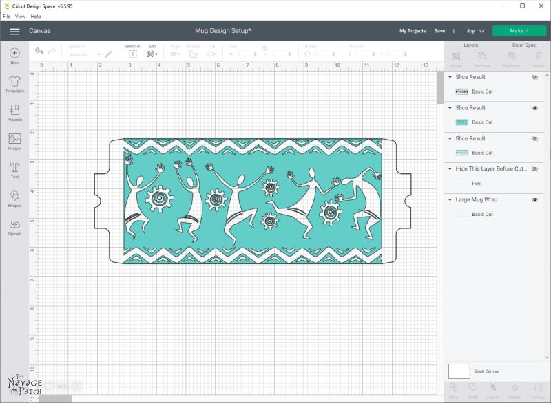This screenshot has width=551, height=403.
Task: Click the Canvas title label
Action: click(x=40, y=31)
